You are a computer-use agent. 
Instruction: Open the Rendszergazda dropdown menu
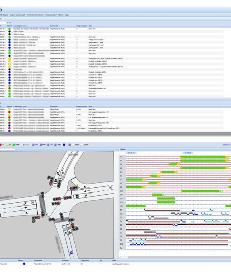point(52,14)
